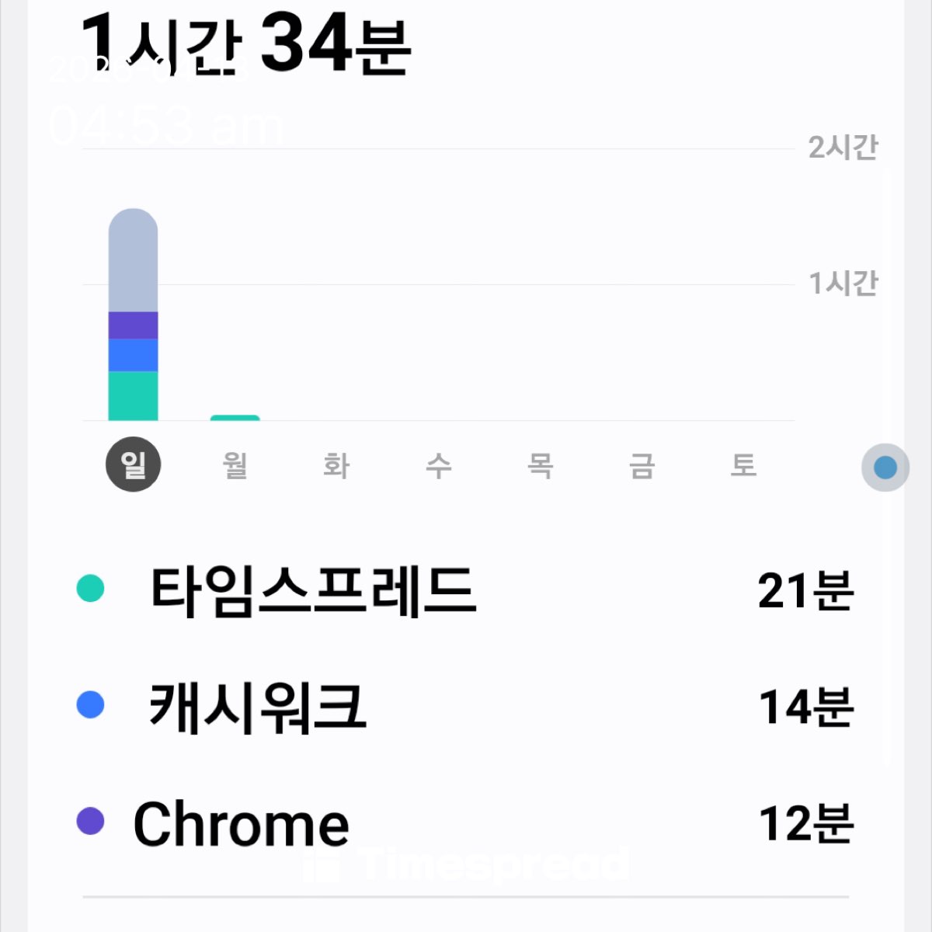This screenshot has width=932, height=932.
Task: Tap Sunday's tall stacked usage bar
Action: click(x=133, y=315)
